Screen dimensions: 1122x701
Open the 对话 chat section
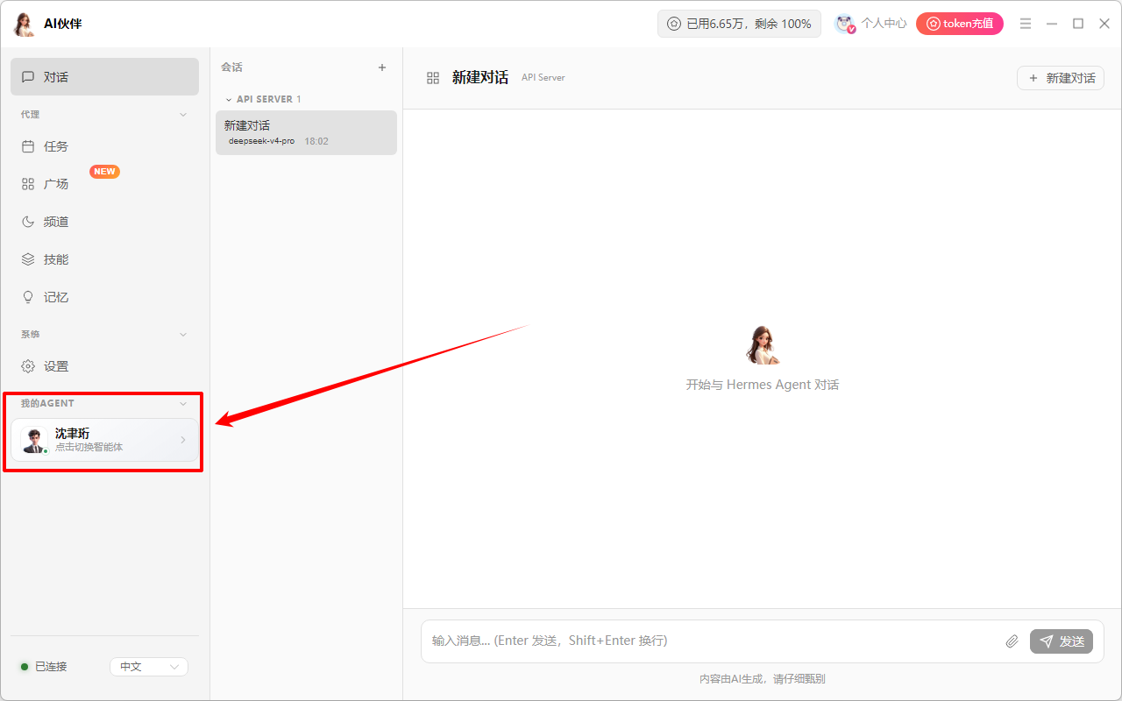click(x=104, y=76)
